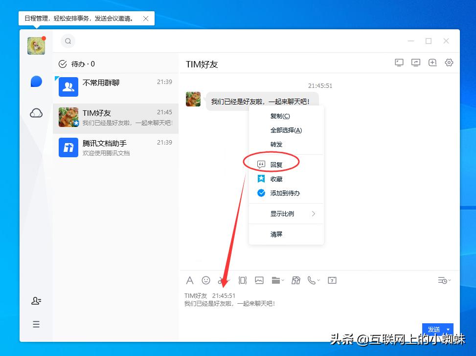Expand the send options dropdown arrow
Image resolution: width=476 pixels, height=356 pixels.
449,329
